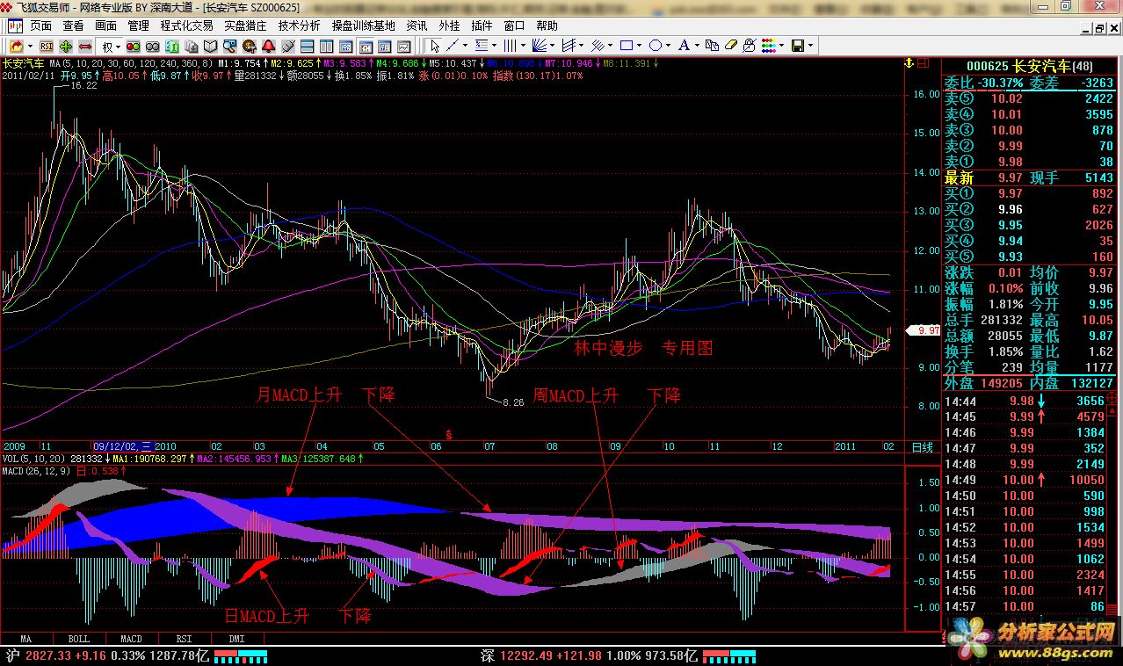Open the 帮助 menu

(547, 26)
